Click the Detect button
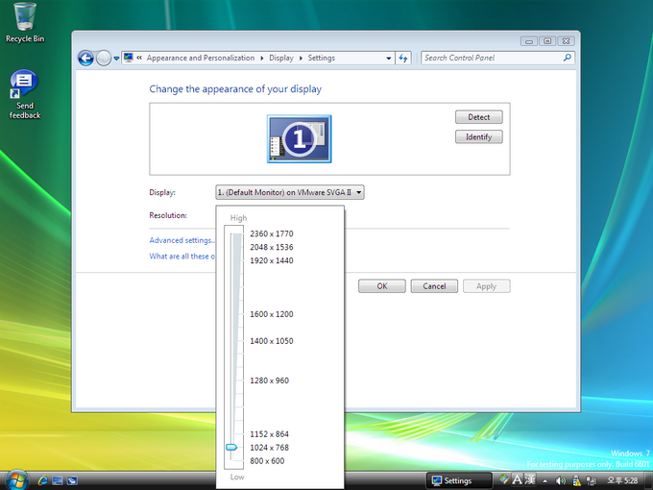The height and width of the screenshot is (490, 653). (479, 117)
